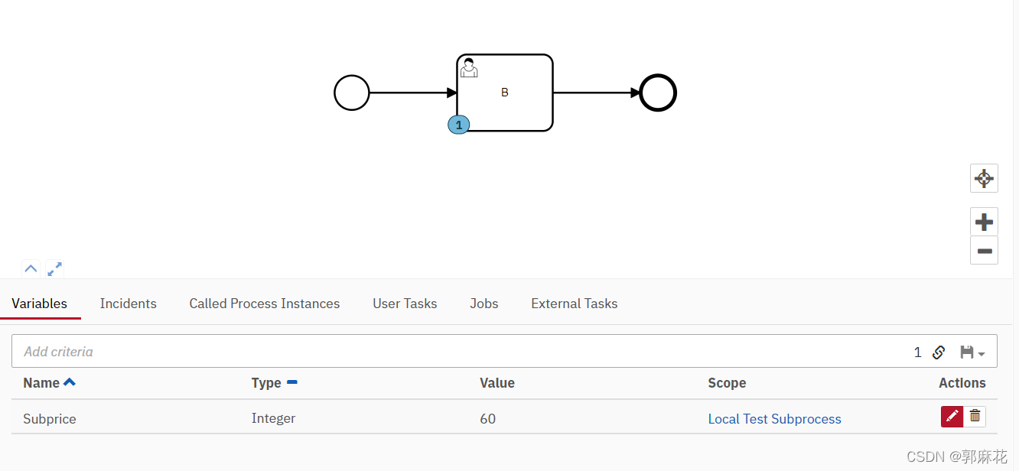1019x471 pixels.
Task: Click the user icon on task B
Action: coord(469,68)
